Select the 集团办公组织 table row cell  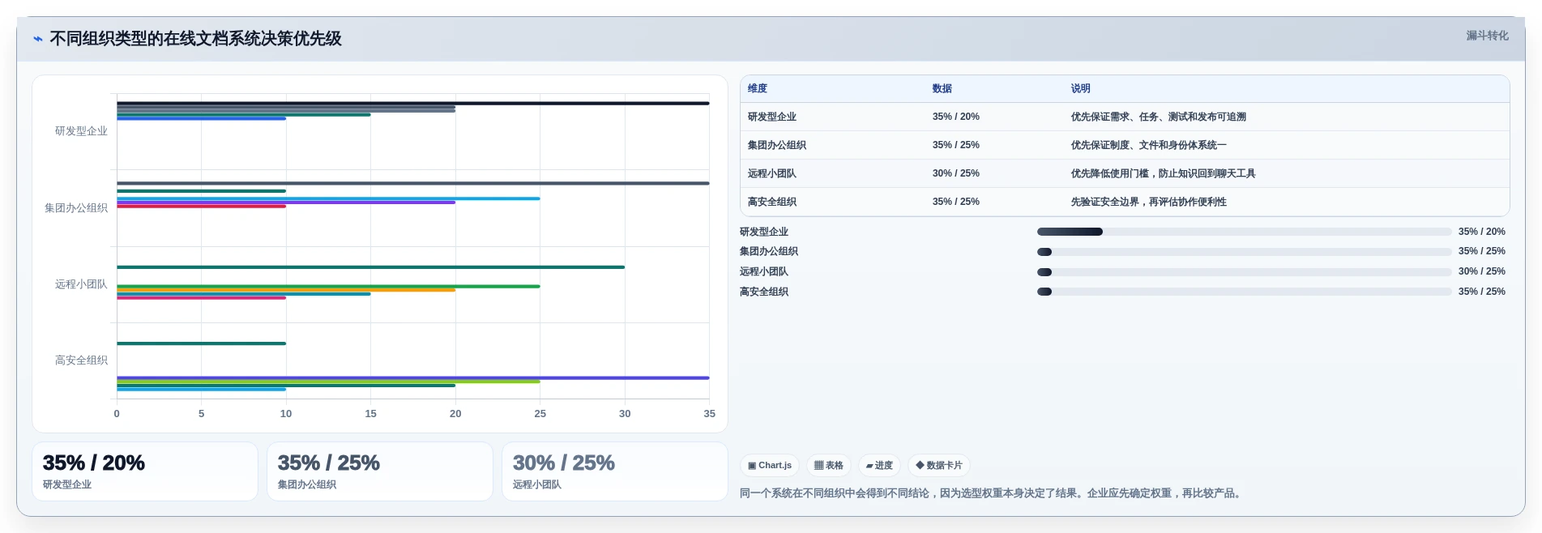(x=777, y=145)
